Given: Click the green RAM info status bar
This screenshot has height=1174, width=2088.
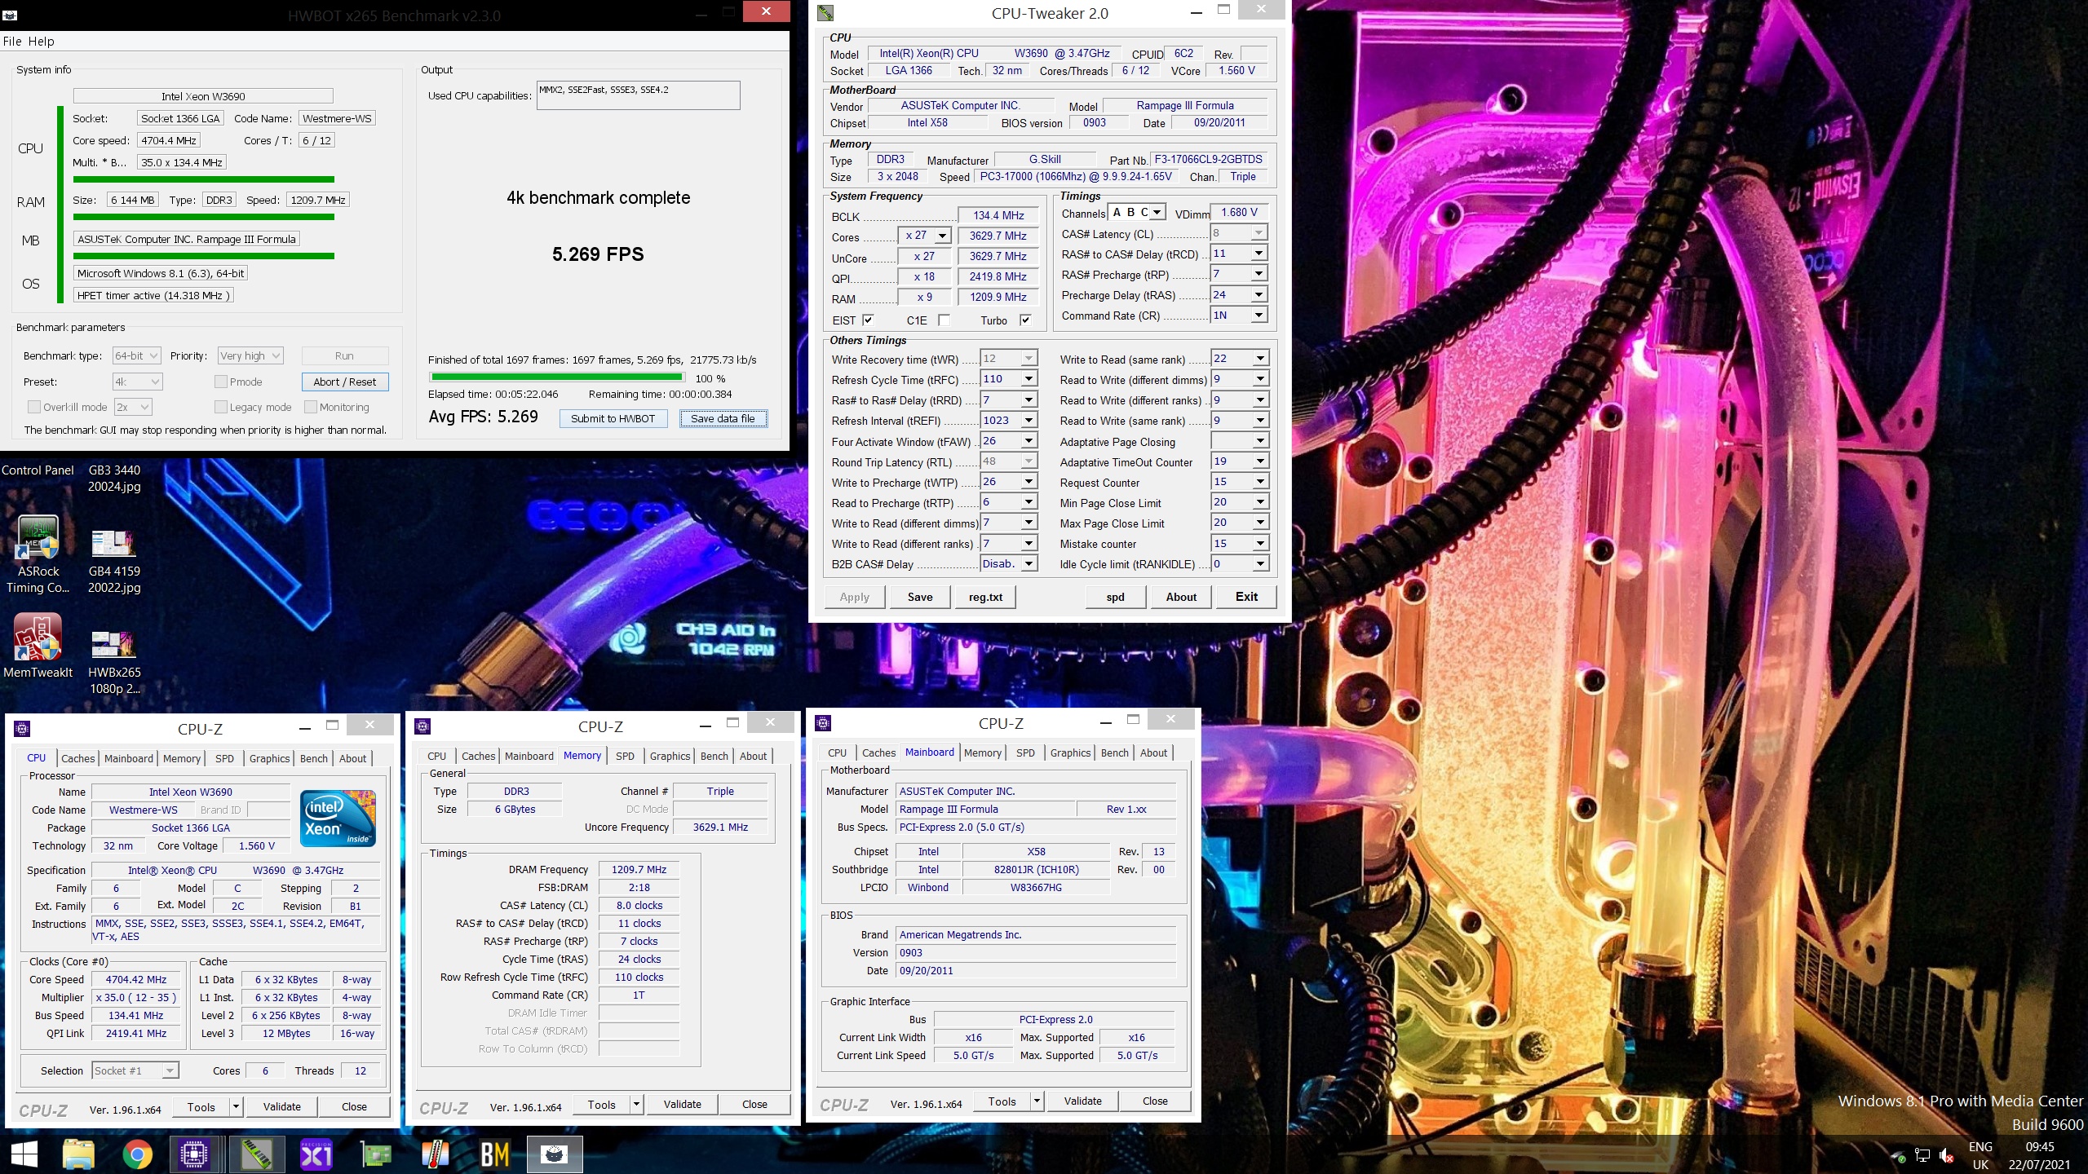Looking at the screenshot, I should 203,217.
